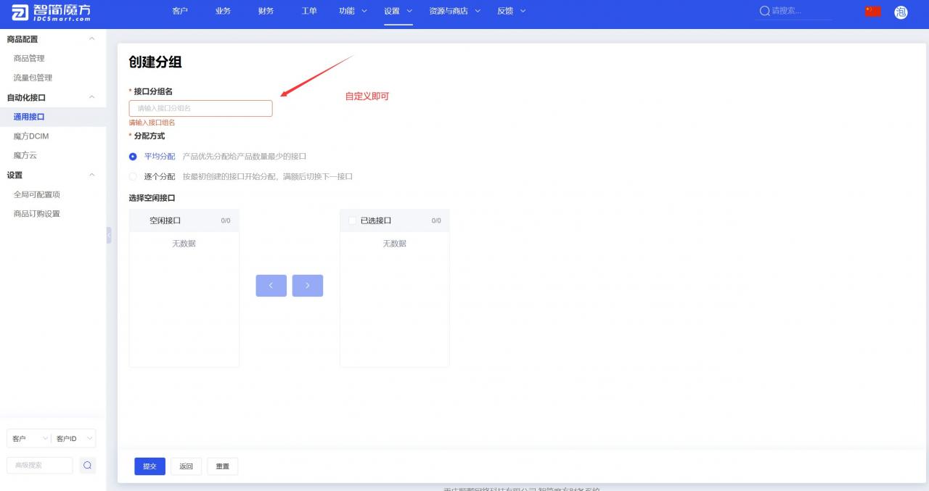Select the 逐个分配 radio option
This screenshot has height=491, width=929.
[x=133, y=176]
